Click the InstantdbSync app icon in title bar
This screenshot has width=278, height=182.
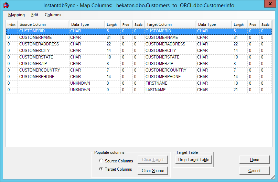tap(6, 5)
